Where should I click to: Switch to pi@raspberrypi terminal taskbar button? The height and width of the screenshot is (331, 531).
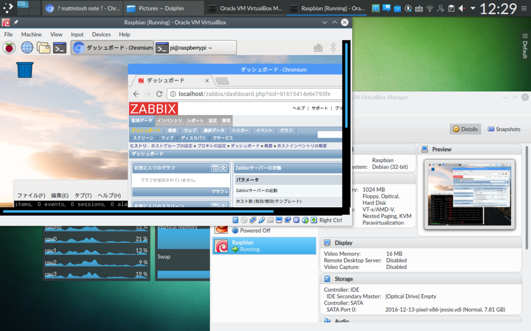(x=195, y=48)
